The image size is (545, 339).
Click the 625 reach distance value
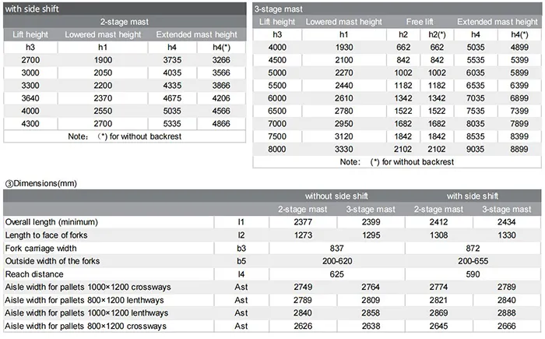(337, 274)
